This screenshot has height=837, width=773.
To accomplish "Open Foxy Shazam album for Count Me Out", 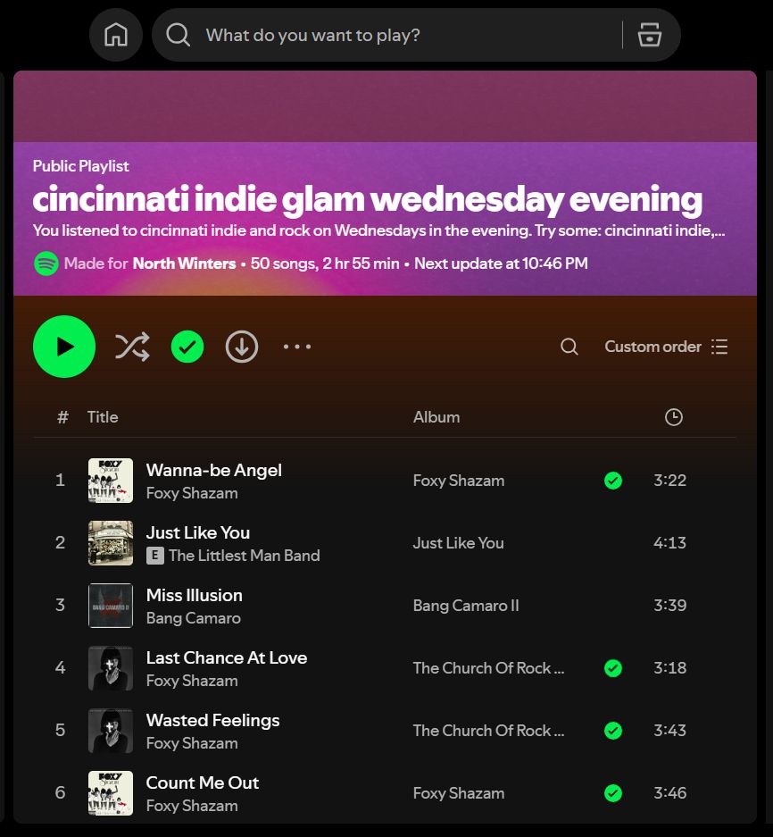I will coord(459,792).
